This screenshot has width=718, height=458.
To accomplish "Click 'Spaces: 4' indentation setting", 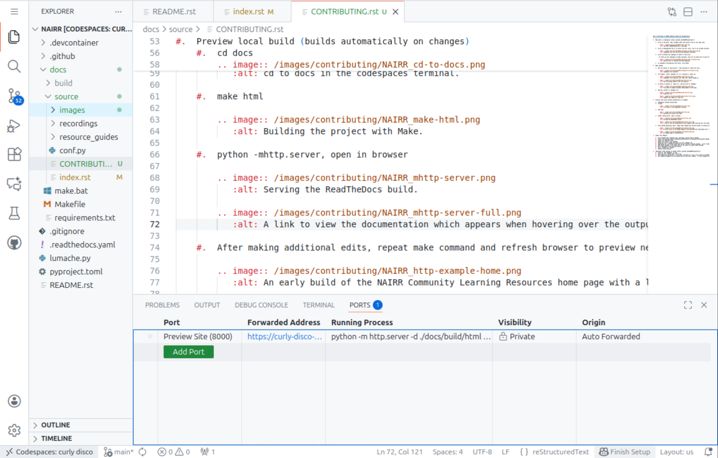I will [448, 452].
